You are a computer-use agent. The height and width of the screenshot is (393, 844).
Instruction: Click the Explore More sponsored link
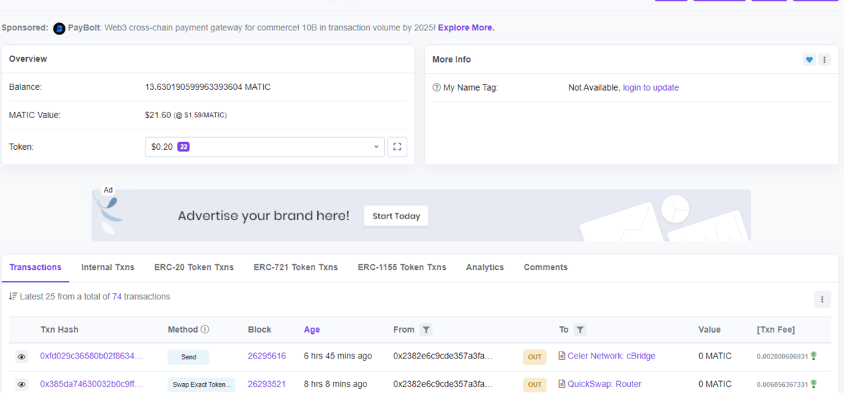(466, 28)
